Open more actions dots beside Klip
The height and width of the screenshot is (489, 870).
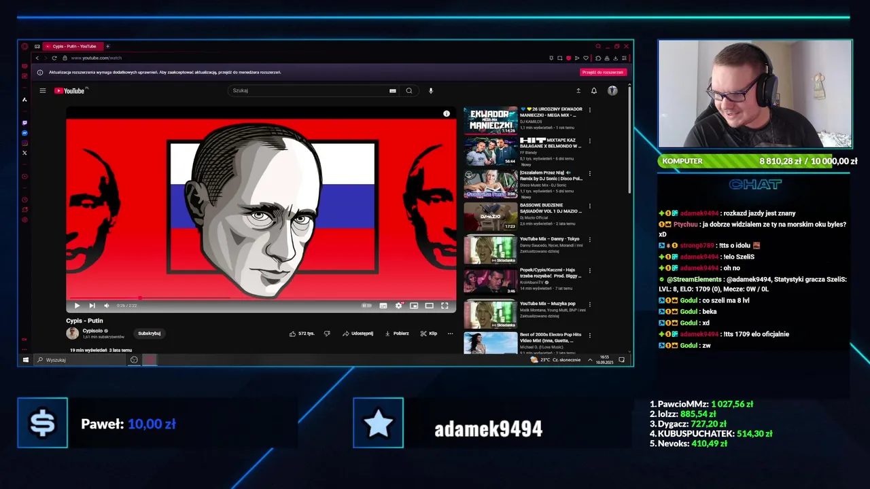coord(450,333)
